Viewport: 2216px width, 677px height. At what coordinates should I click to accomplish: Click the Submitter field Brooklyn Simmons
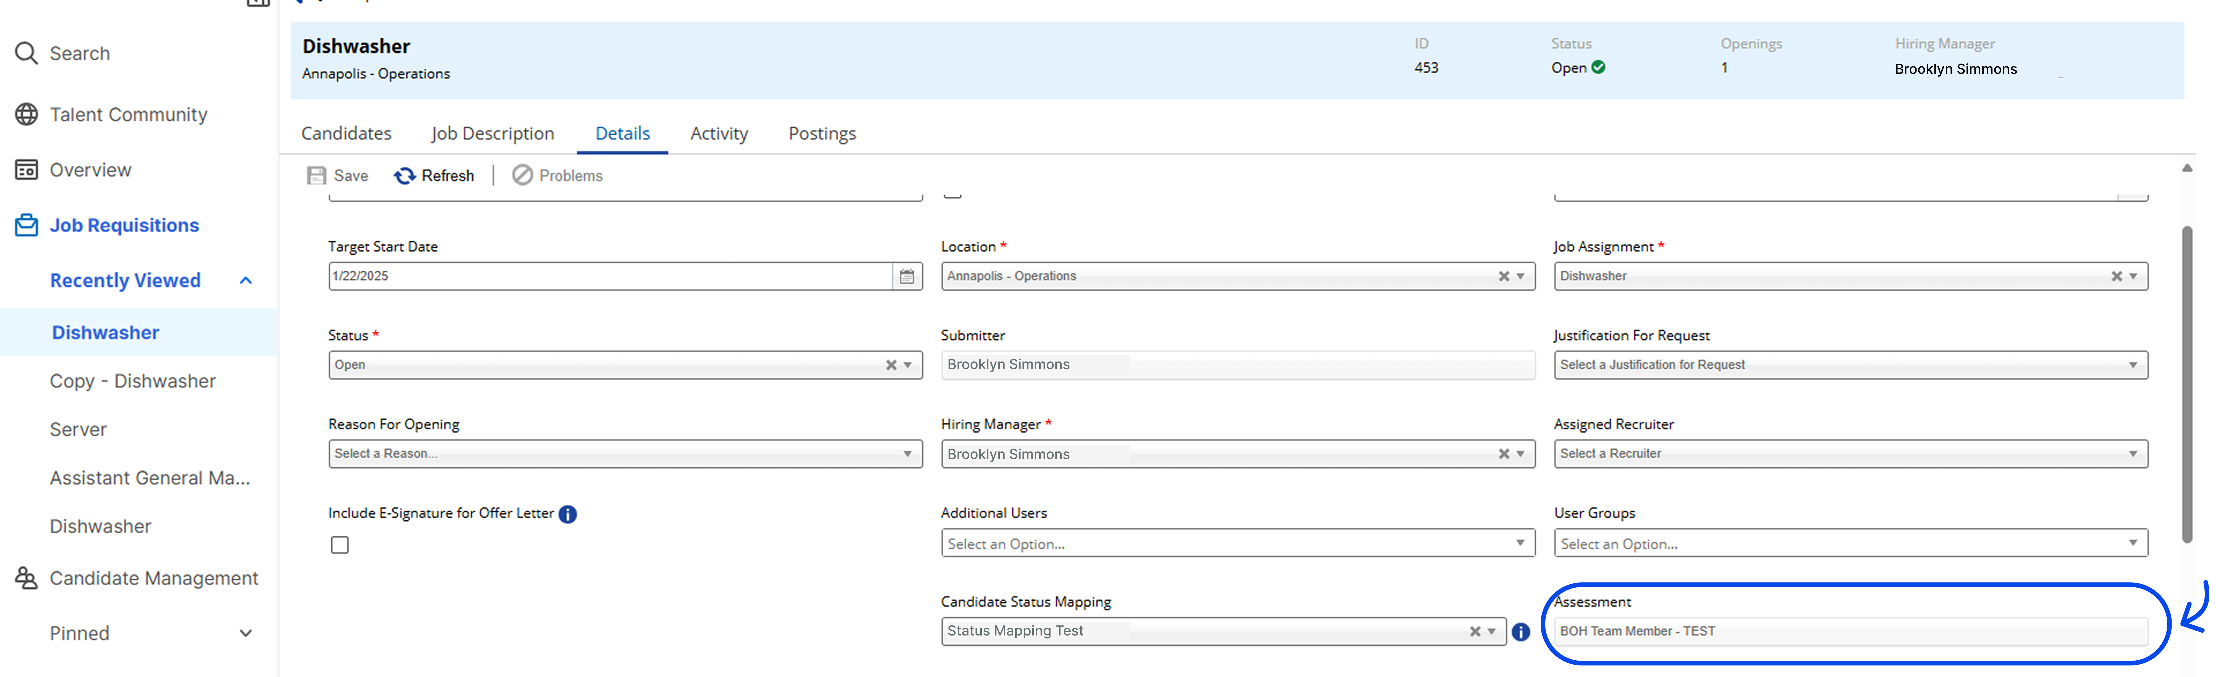click(1238, 365)
